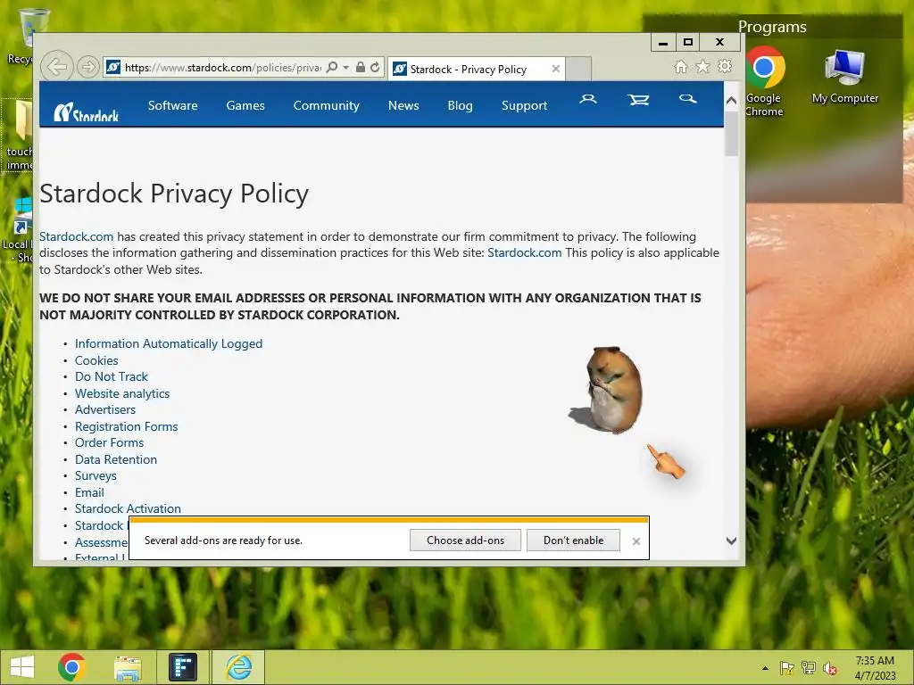Open the Website analytics link

tap(121, 393)
